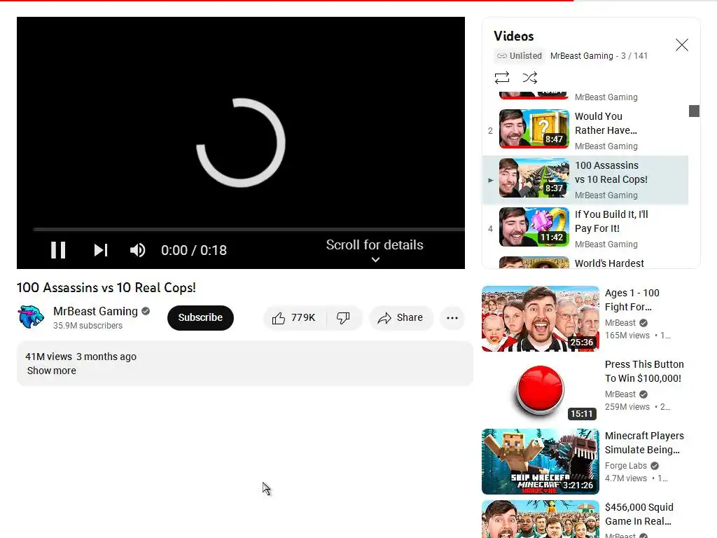Click MrBeast channel under Ages 1 - 100 video
This screenshot has width=717, height=538.
(620, 323)
